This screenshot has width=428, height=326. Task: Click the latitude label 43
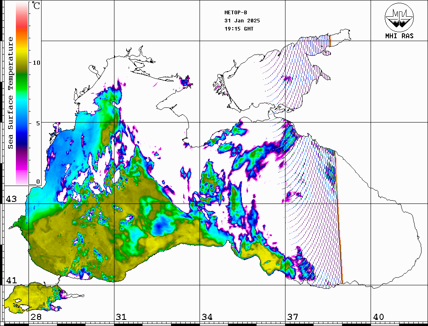[11, 199]
